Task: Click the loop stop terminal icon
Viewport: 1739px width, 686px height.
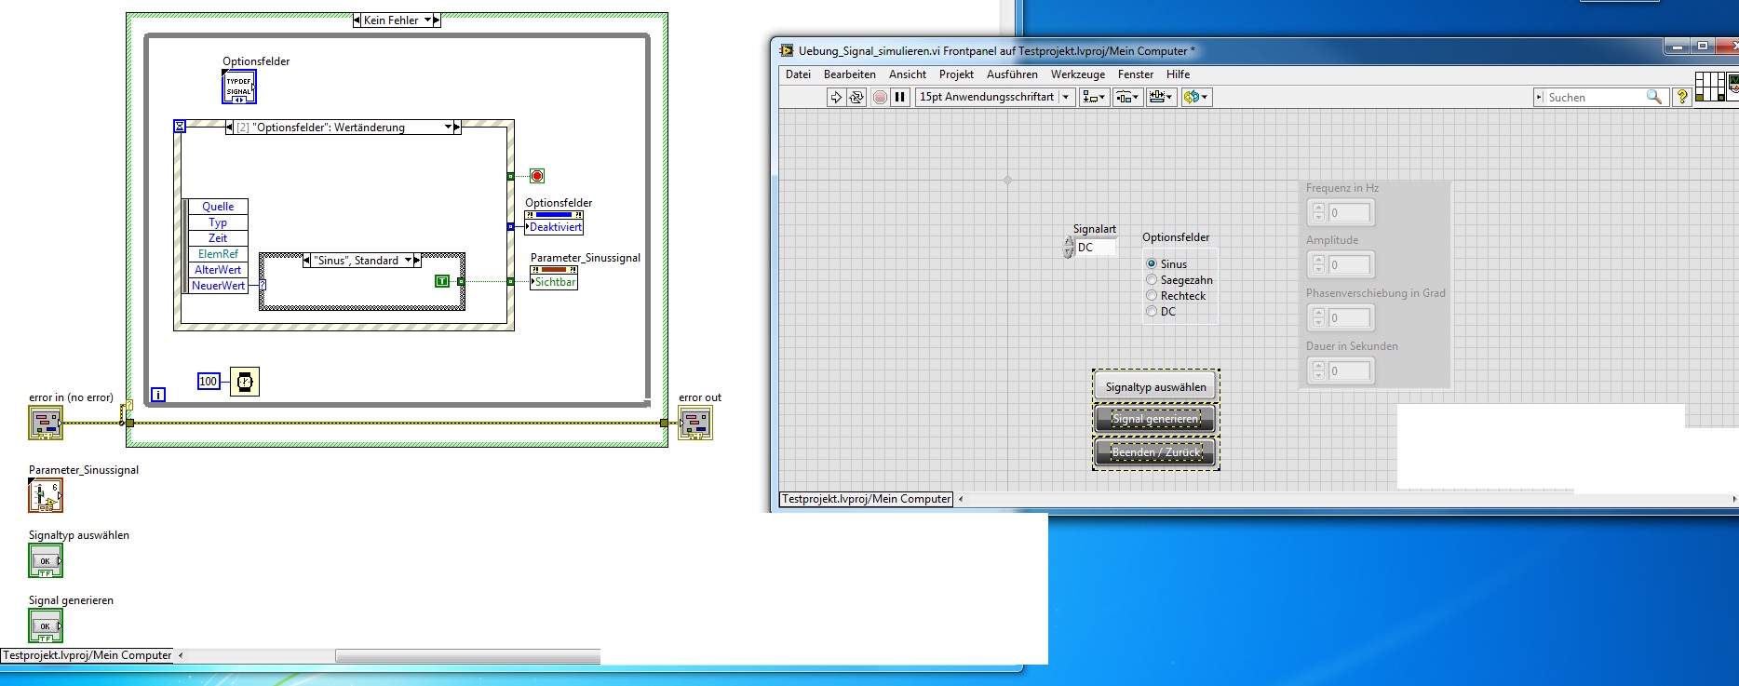Action: coord(537,176)
